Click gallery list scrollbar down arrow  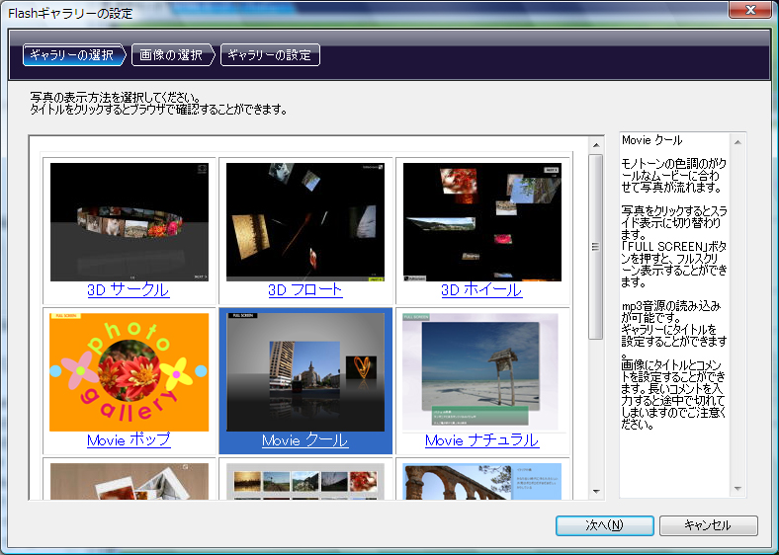(596, 492)
